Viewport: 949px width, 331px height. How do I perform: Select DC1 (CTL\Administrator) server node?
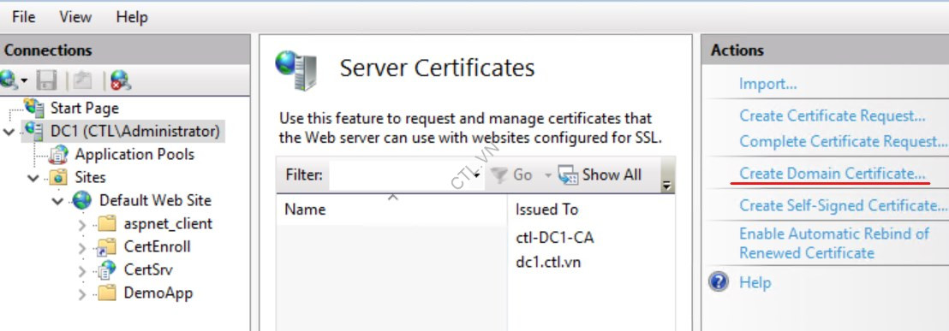pos(134,131)
